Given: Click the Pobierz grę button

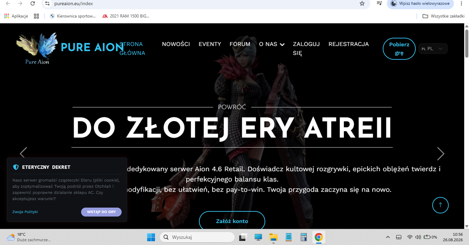Looking at the screenshot, I should click(399, 49).
